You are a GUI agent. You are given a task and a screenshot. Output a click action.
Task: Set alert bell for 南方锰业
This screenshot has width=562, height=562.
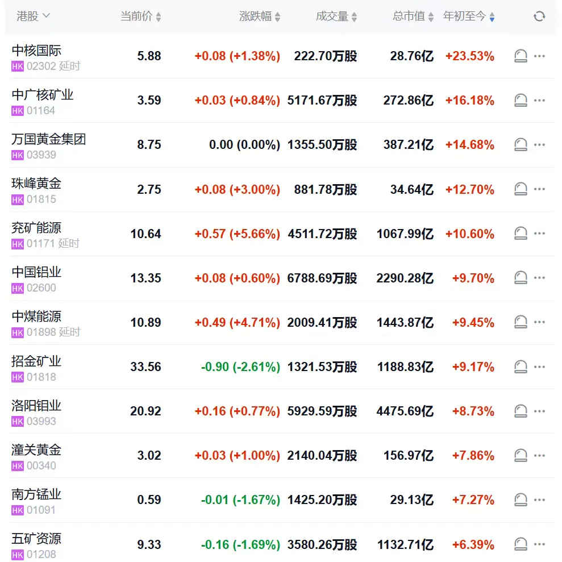[x=521, y=500]
